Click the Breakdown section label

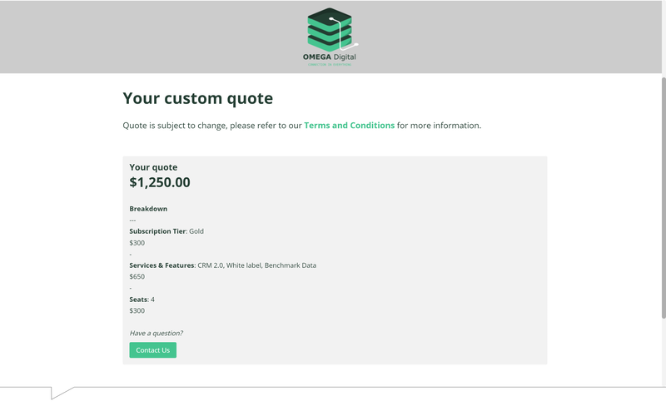pos(148,209)
